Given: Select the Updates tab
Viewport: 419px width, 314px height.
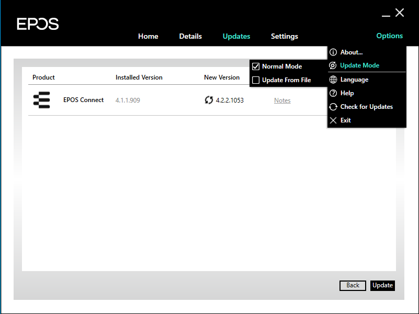Looking at the screenshot, I should (x=236, y=36).
